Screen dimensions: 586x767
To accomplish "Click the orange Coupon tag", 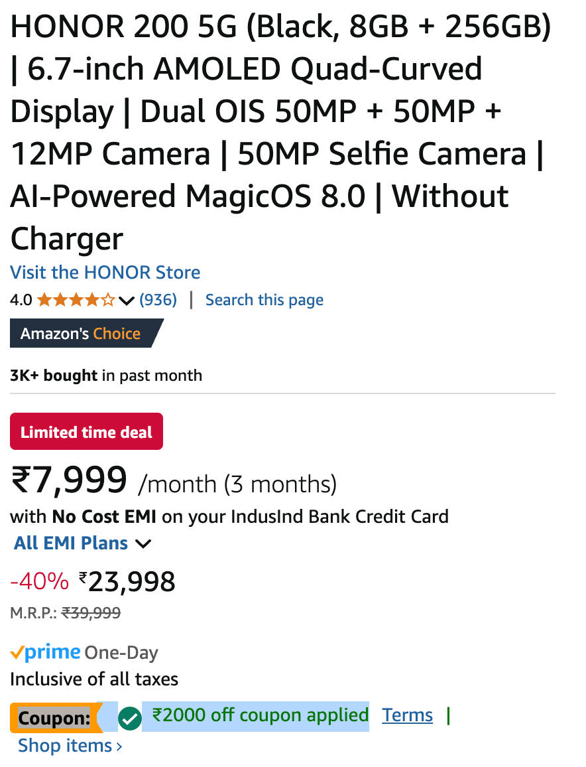I will click(54, 718).
